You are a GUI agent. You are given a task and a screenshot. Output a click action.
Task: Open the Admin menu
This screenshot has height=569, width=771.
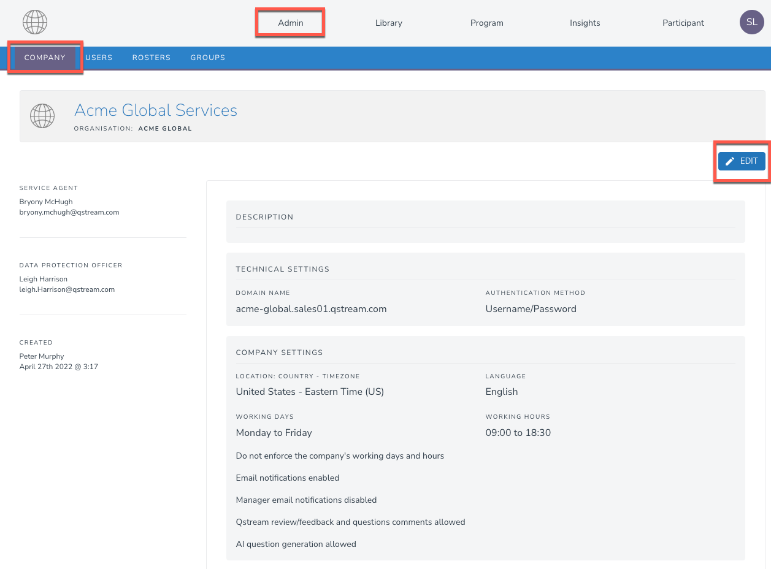[x=291, y=23]
